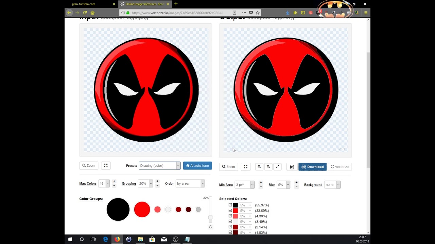Go back using the browser back arrow
Screen dimensions: 435x244
coord(69,13)
